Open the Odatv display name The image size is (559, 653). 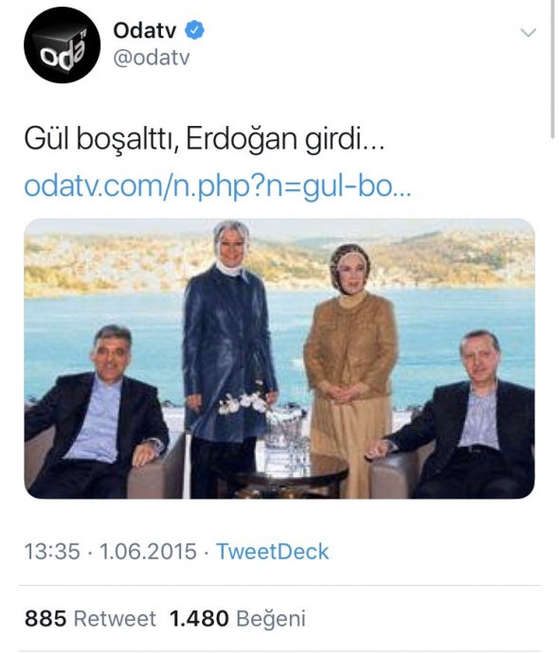point(145,30)
